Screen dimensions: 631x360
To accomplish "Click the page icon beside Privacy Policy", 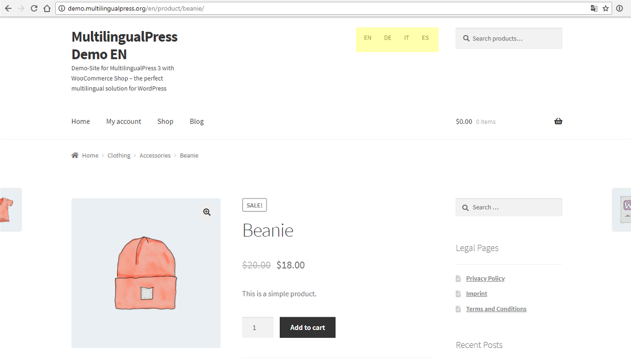I will (458, 278).
